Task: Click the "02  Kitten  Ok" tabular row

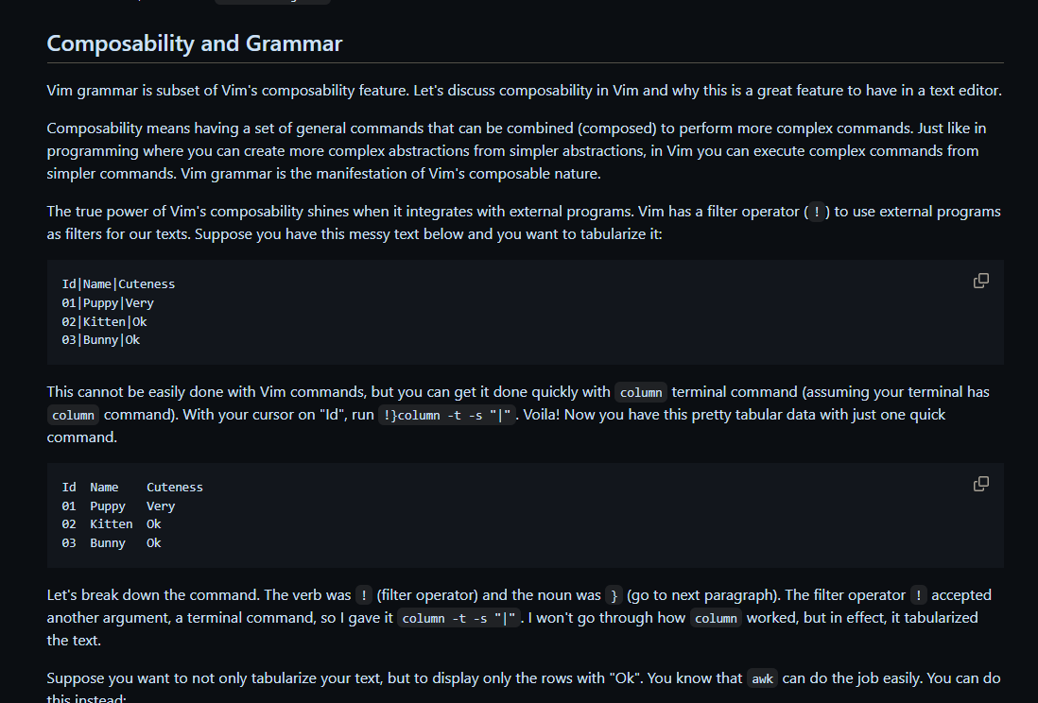Action: pyautogui.click(x=112, y=524)
